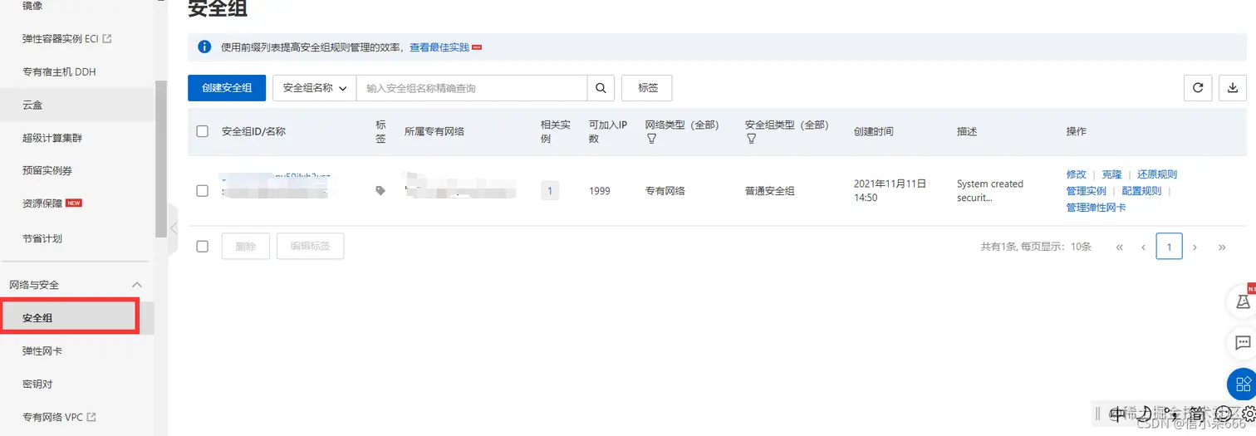
Task: Go to the previous page arrow
Action: pyautogui.click(x=1144, y=247)
